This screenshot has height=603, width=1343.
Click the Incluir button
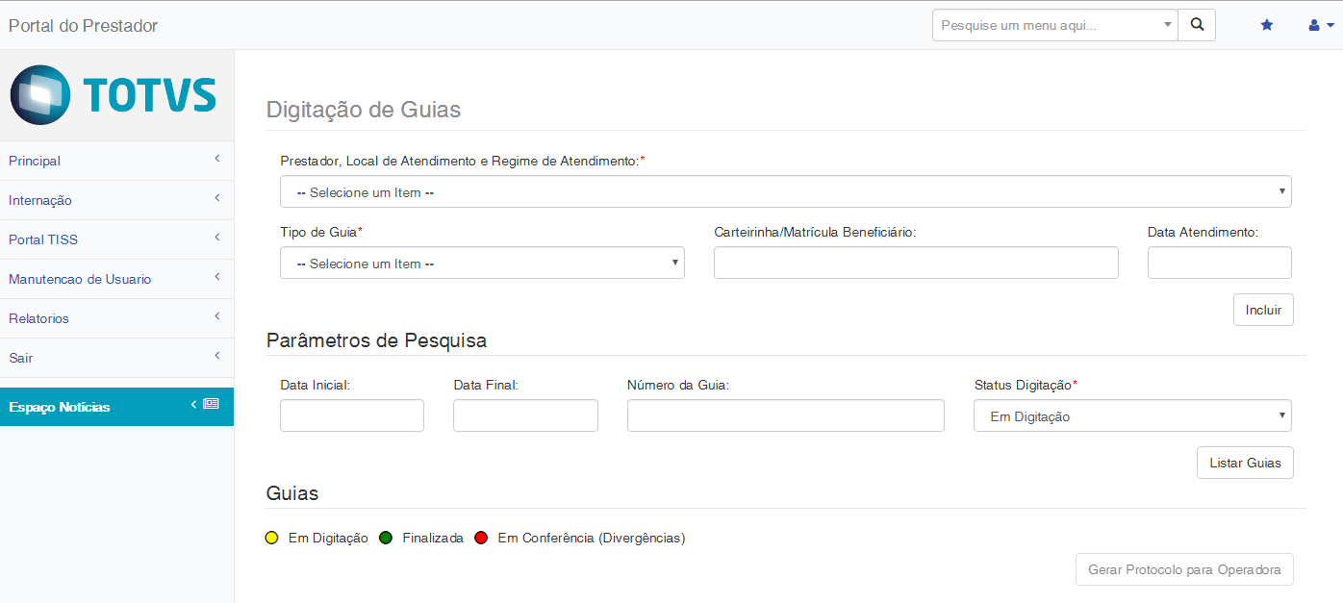1263,310
